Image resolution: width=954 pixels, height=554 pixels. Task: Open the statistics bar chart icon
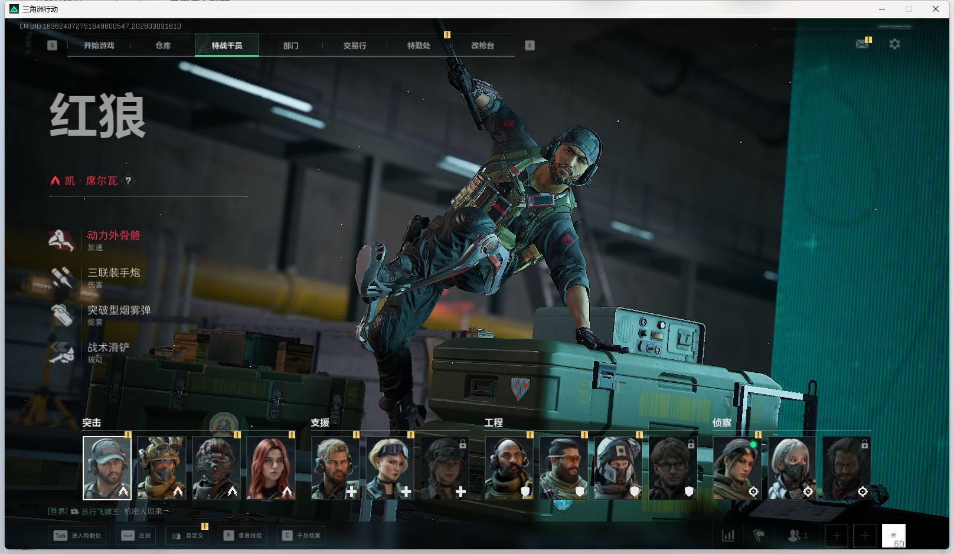pyautogui.click(x=728, y=536)
